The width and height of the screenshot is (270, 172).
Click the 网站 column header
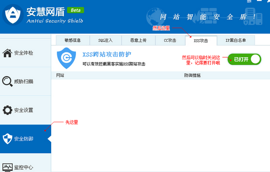tap(60, 75)
